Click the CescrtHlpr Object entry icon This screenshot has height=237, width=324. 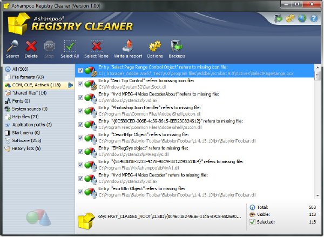[x=91, y=138]
